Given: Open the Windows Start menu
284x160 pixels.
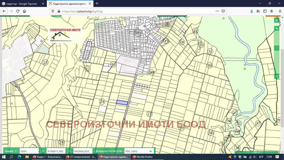Looking at the screenshot, I should [4, 157].
